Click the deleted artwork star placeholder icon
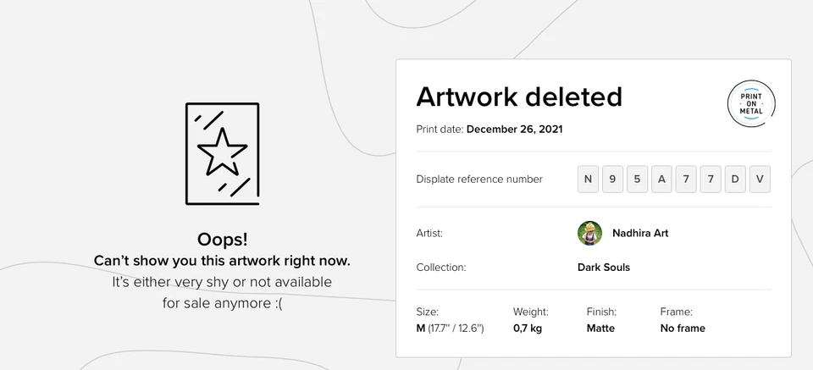This screenshot has width=813, height=370. pos(222,153)
